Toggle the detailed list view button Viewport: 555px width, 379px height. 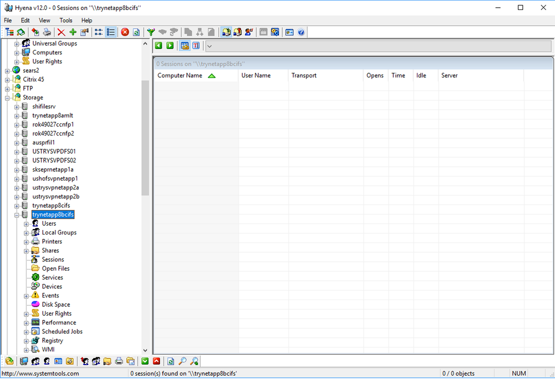click(111, 32)
